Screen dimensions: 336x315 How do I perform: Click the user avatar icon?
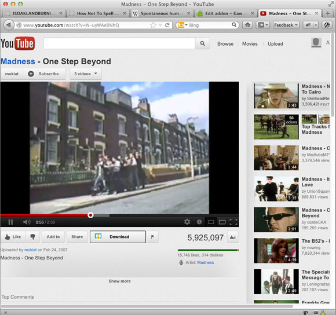pyautogui.click(x=316, y=43)
